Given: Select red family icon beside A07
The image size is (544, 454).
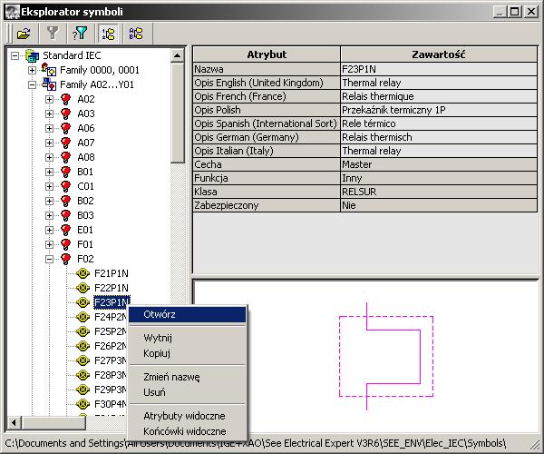Looking at the screenshot, I should point(65,143).
